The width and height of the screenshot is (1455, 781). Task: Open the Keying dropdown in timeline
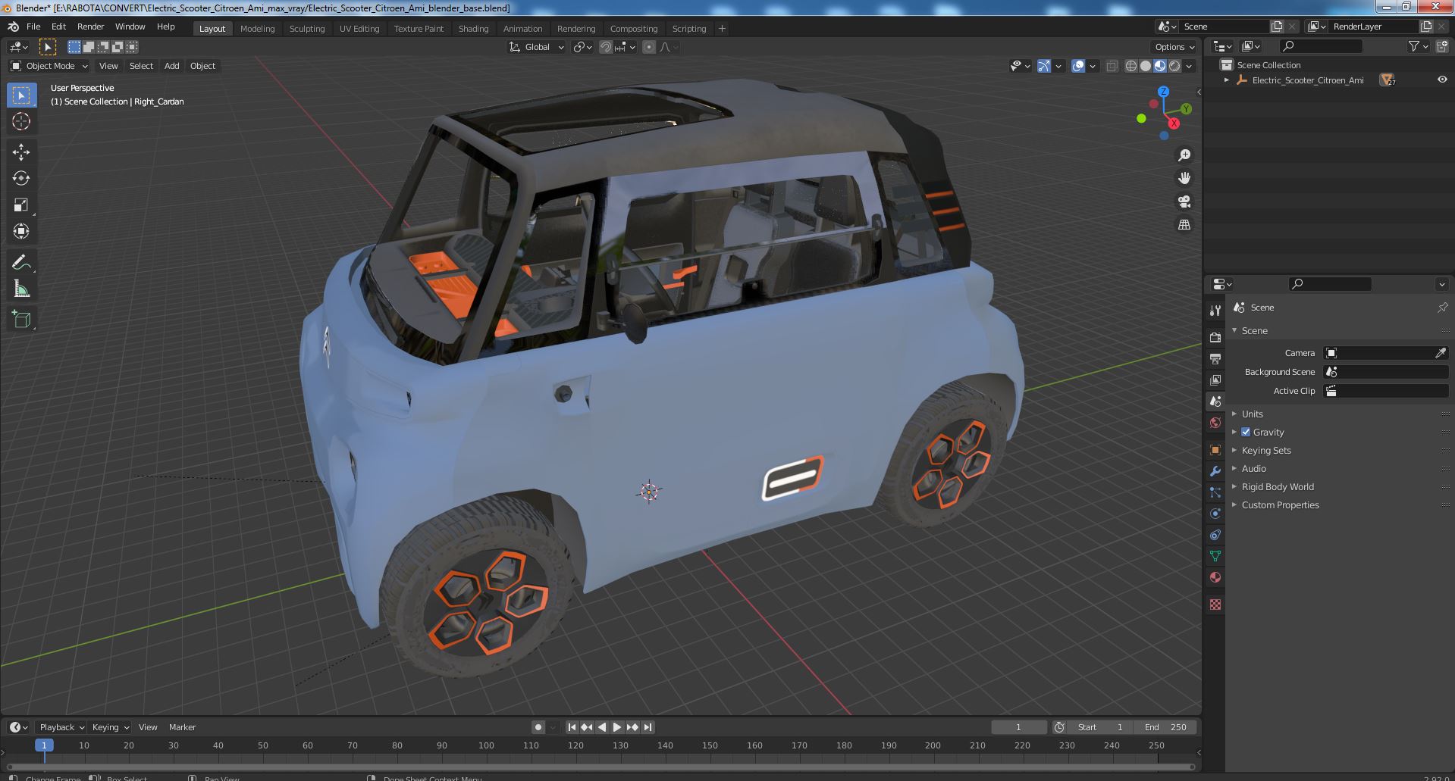[110, 727]
